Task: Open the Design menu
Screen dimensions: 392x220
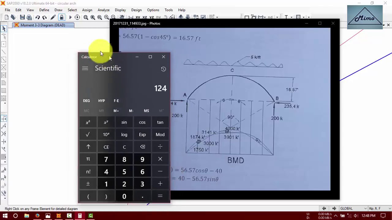Action: pyautogui.click(x=136, y=10)
